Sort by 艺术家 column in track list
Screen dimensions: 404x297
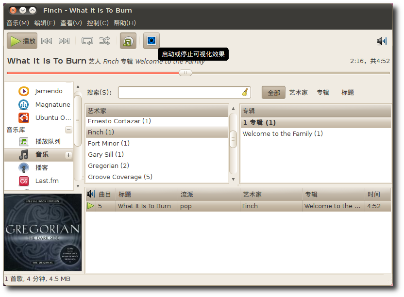(271, 195)
